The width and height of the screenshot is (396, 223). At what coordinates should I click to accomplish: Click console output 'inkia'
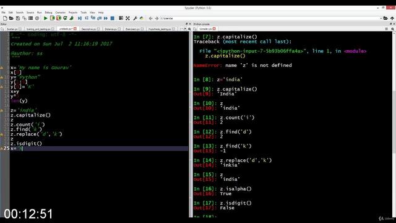(x=230, y=165)
